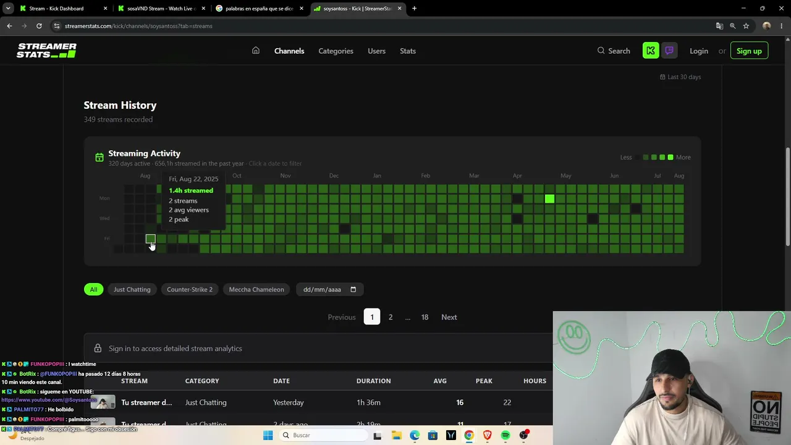Image resolution: width=791 pixels, height=445 pixels.
Task: Select the Kick platform icon
Action: click(651, 51)
